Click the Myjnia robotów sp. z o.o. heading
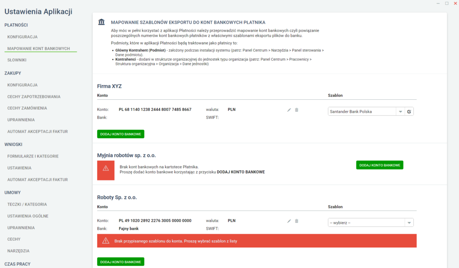 tap(126, 155)
